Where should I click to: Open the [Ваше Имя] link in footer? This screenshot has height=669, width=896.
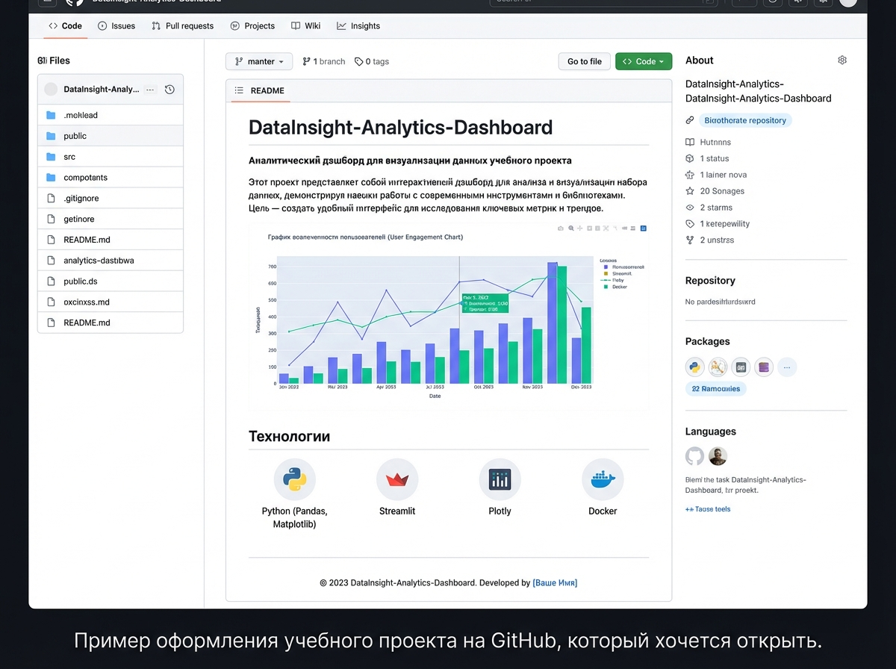[x=555, y=583]
